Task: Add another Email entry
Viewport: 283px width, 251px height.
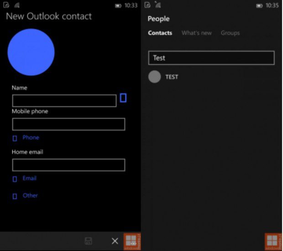Action: pyautogui.click(x=25, y=179)
